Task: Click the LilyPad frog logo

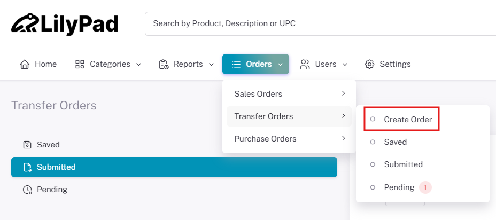Action: 25,23
